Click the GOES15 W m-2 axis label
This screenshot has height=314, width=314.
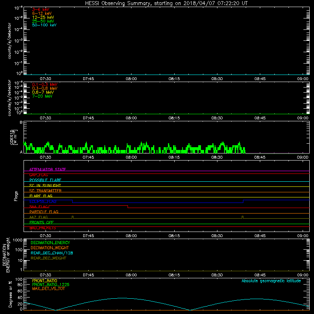coord(14,137)
